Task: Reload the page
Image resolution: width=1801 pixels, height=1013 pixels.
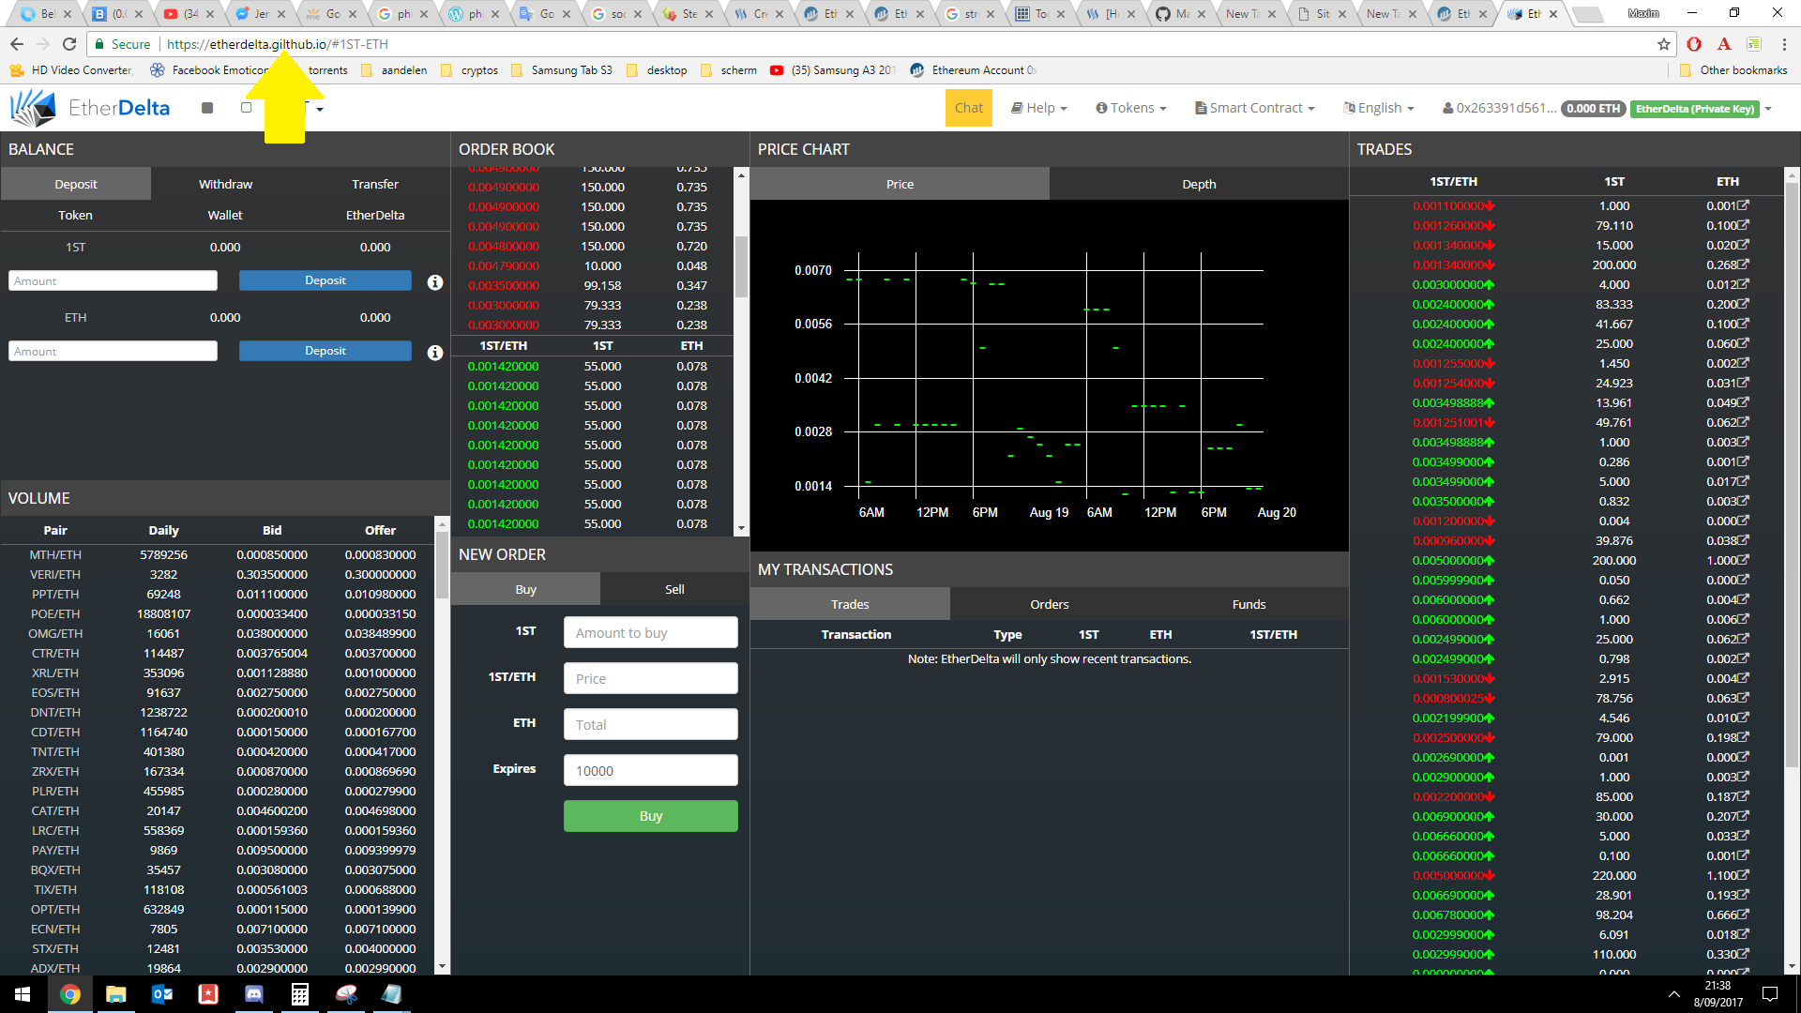Action: click(x=69, y=44)
